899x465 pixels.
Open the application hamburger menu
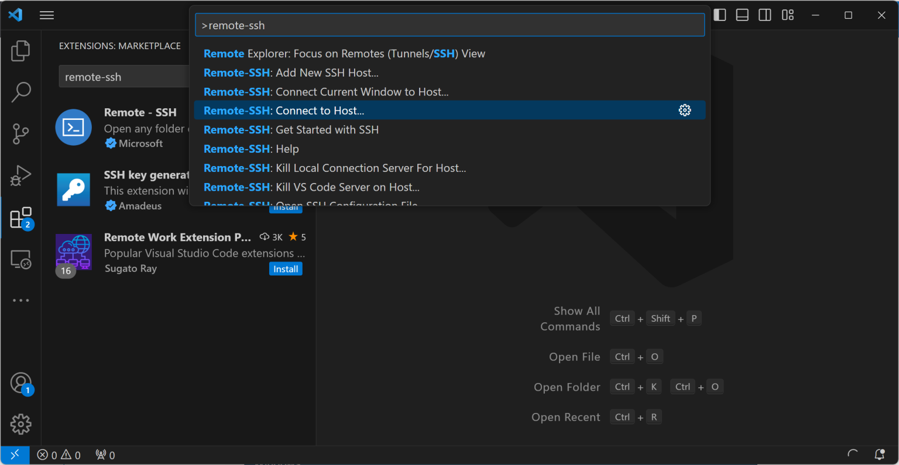[x=46, y=15]
